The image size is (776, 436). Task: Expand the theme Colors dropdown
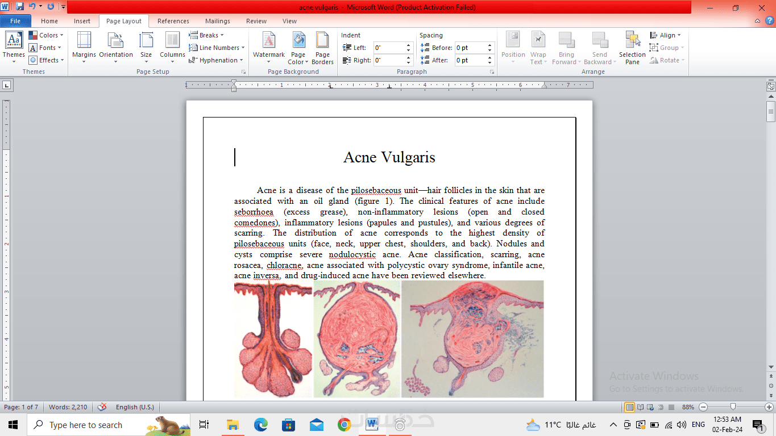46,35
